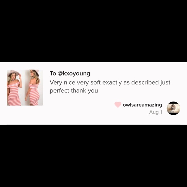Click the black area above the comment
187x187 pixels.
(93, 31)
